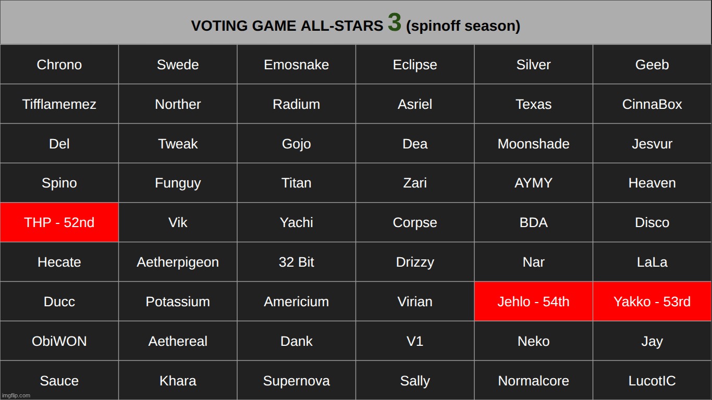This screenshot has width=712, height=400.
Task: Click the Moonshade cell
Action: pyautogui.click(x=533, y=144)
